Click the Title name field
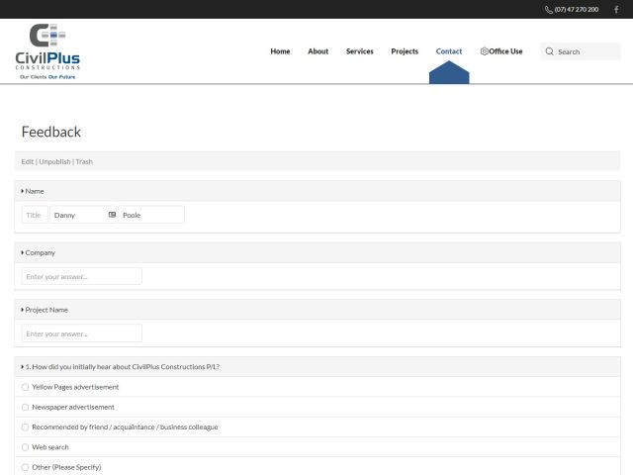 click(35, 215)
